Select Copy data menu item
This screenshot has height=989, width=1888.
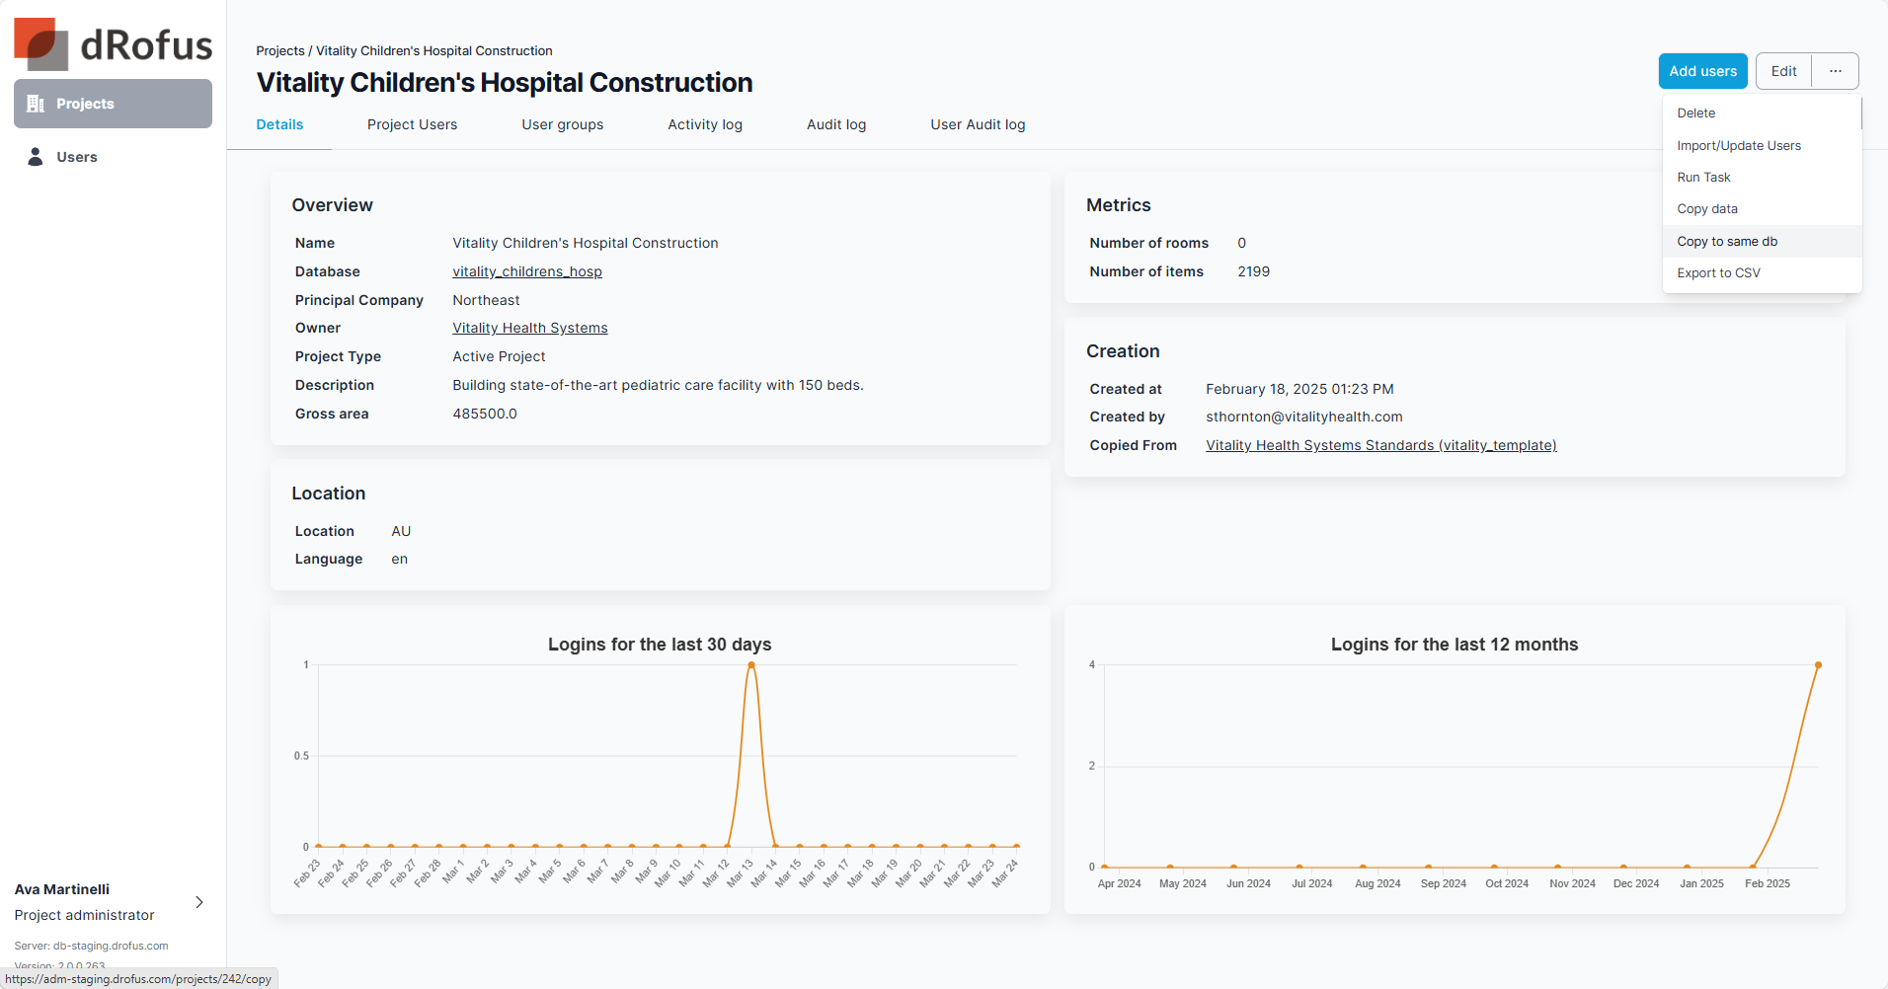pyautogui.click(x=1706, y=209)
